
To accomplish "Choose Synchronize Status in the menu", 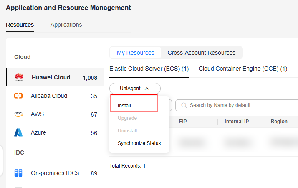I will tap(139, 143).
